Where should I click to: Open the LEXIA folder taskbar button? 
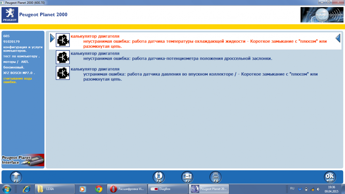point(55,189)
